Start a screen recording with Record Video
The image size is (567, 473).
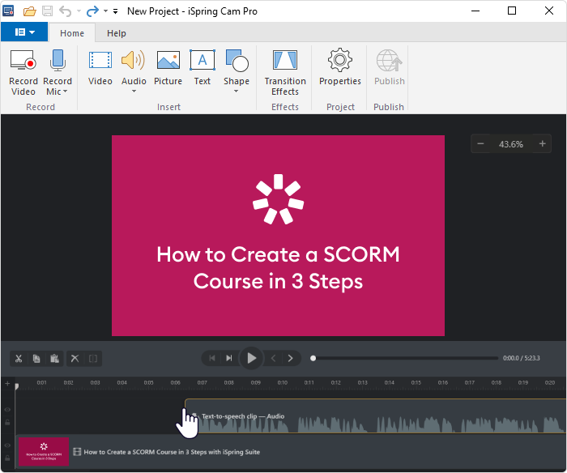[x=23, y=73]
